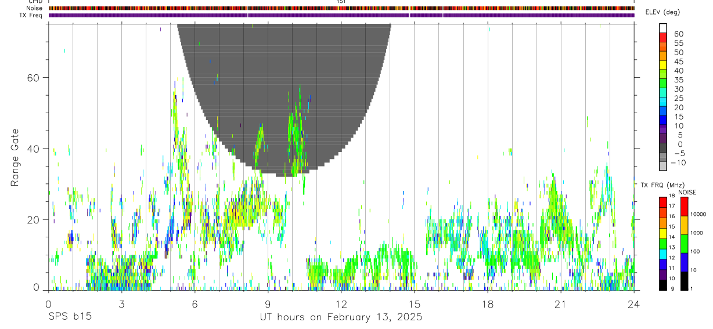Viewport: 713px width, 329px height.
Task: Pick the light gray bottom swatch of ELEV colorbar
Action: [663, 166]
